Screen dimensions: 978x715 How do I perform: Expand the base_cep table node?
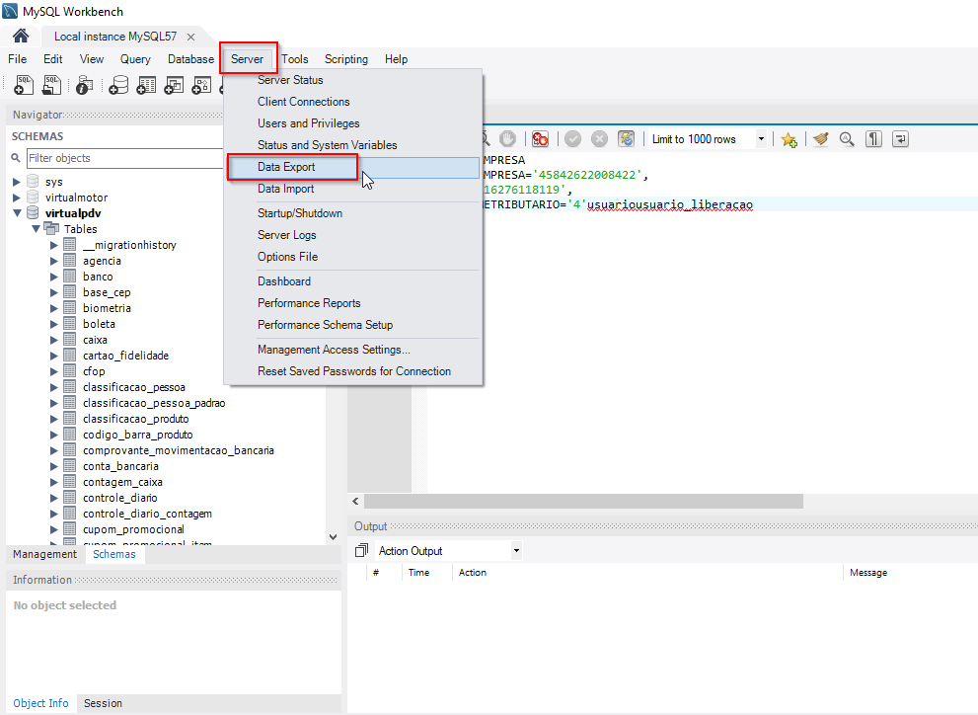coord(53,292)
